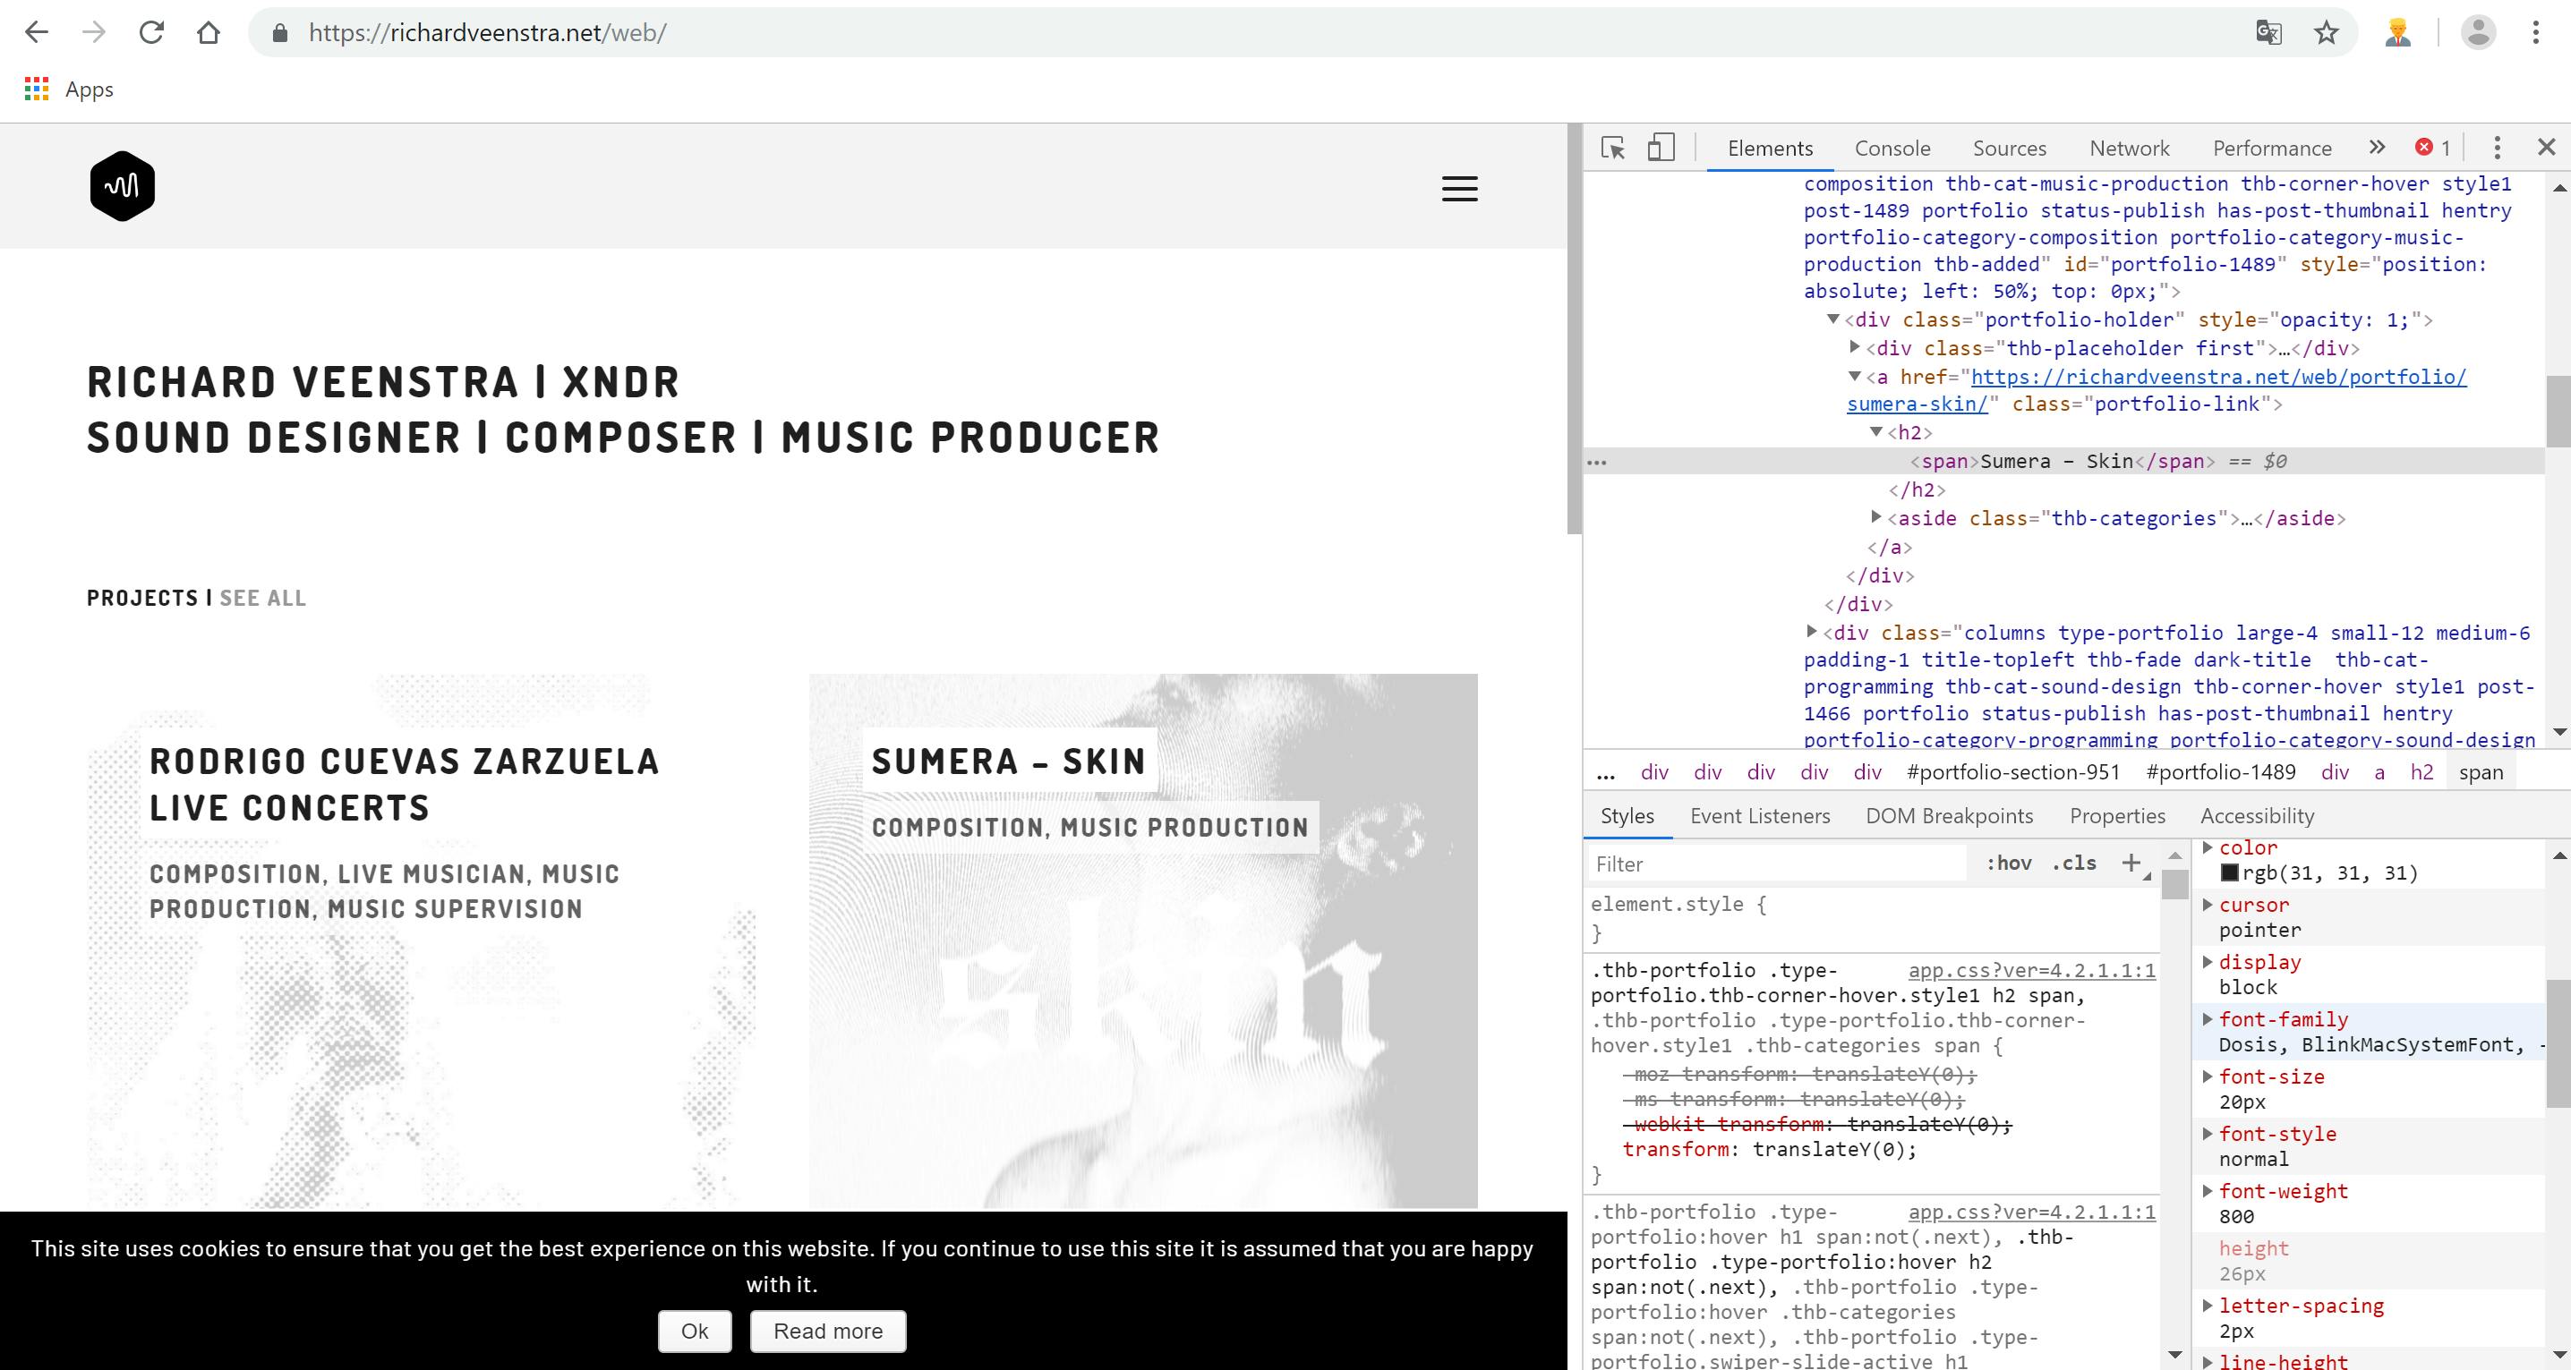Image resolution: width=2571 pixels, height=1370 pixels.
Task: Open the site hamburger menu
Action: [1459, 189]
